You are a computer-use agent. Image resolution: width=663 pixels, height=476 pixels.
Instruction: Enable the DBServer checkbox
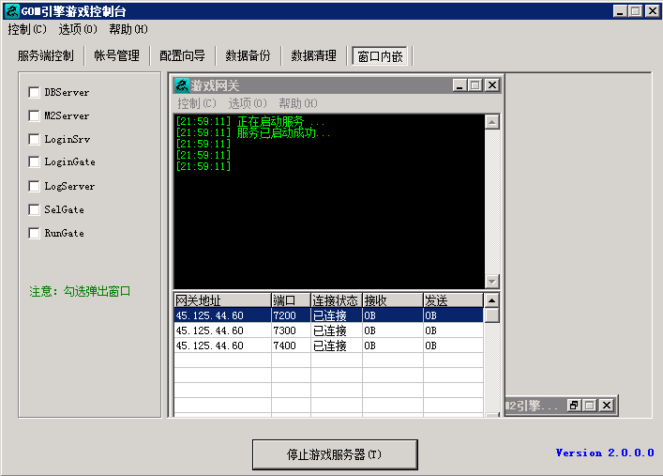(x=35, y=93)
